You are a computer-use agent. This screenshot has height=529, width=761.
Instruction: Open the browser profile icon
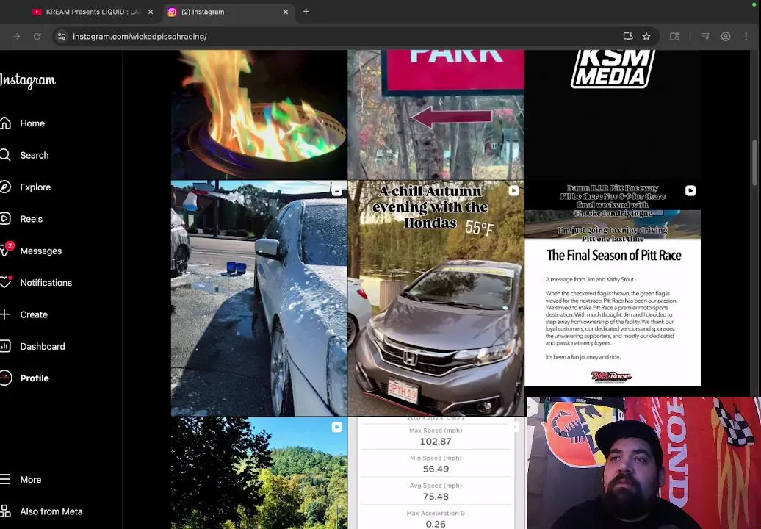(726, 37)
